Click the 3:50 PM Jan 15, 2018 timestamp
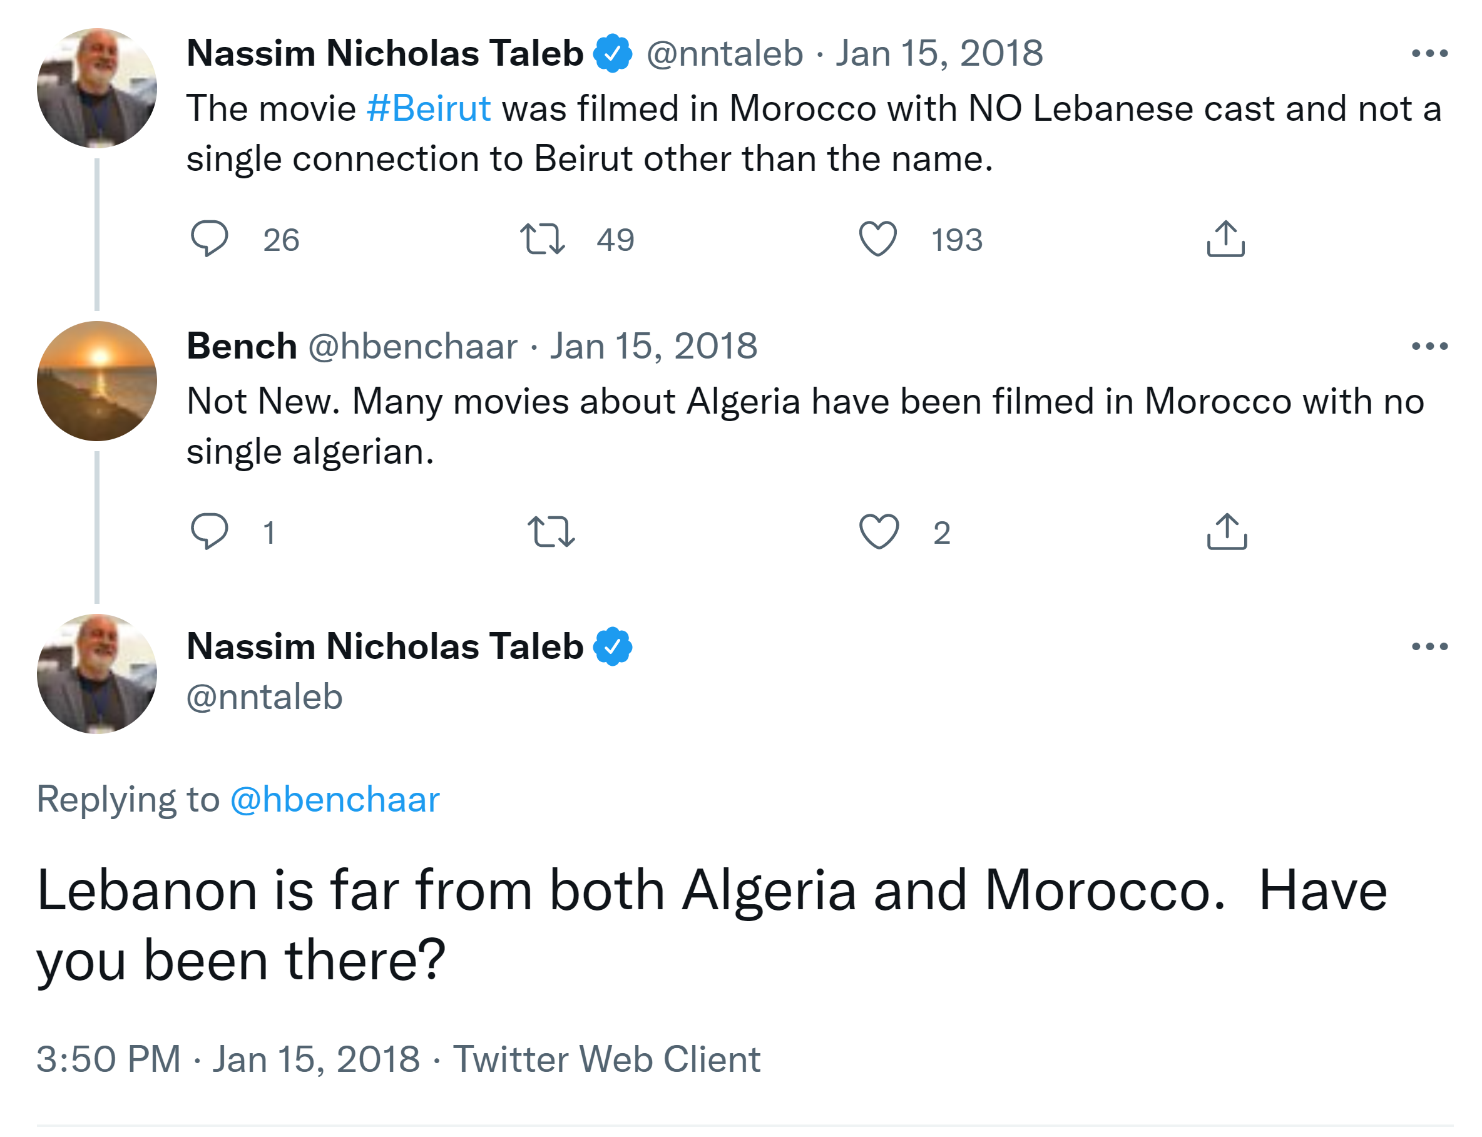Viewport: 1482px width, 1137px height. (x=227, y=1059)
